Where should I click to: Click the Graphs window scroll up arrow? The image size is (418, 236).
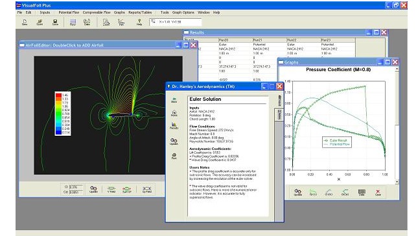pos(397,69)
